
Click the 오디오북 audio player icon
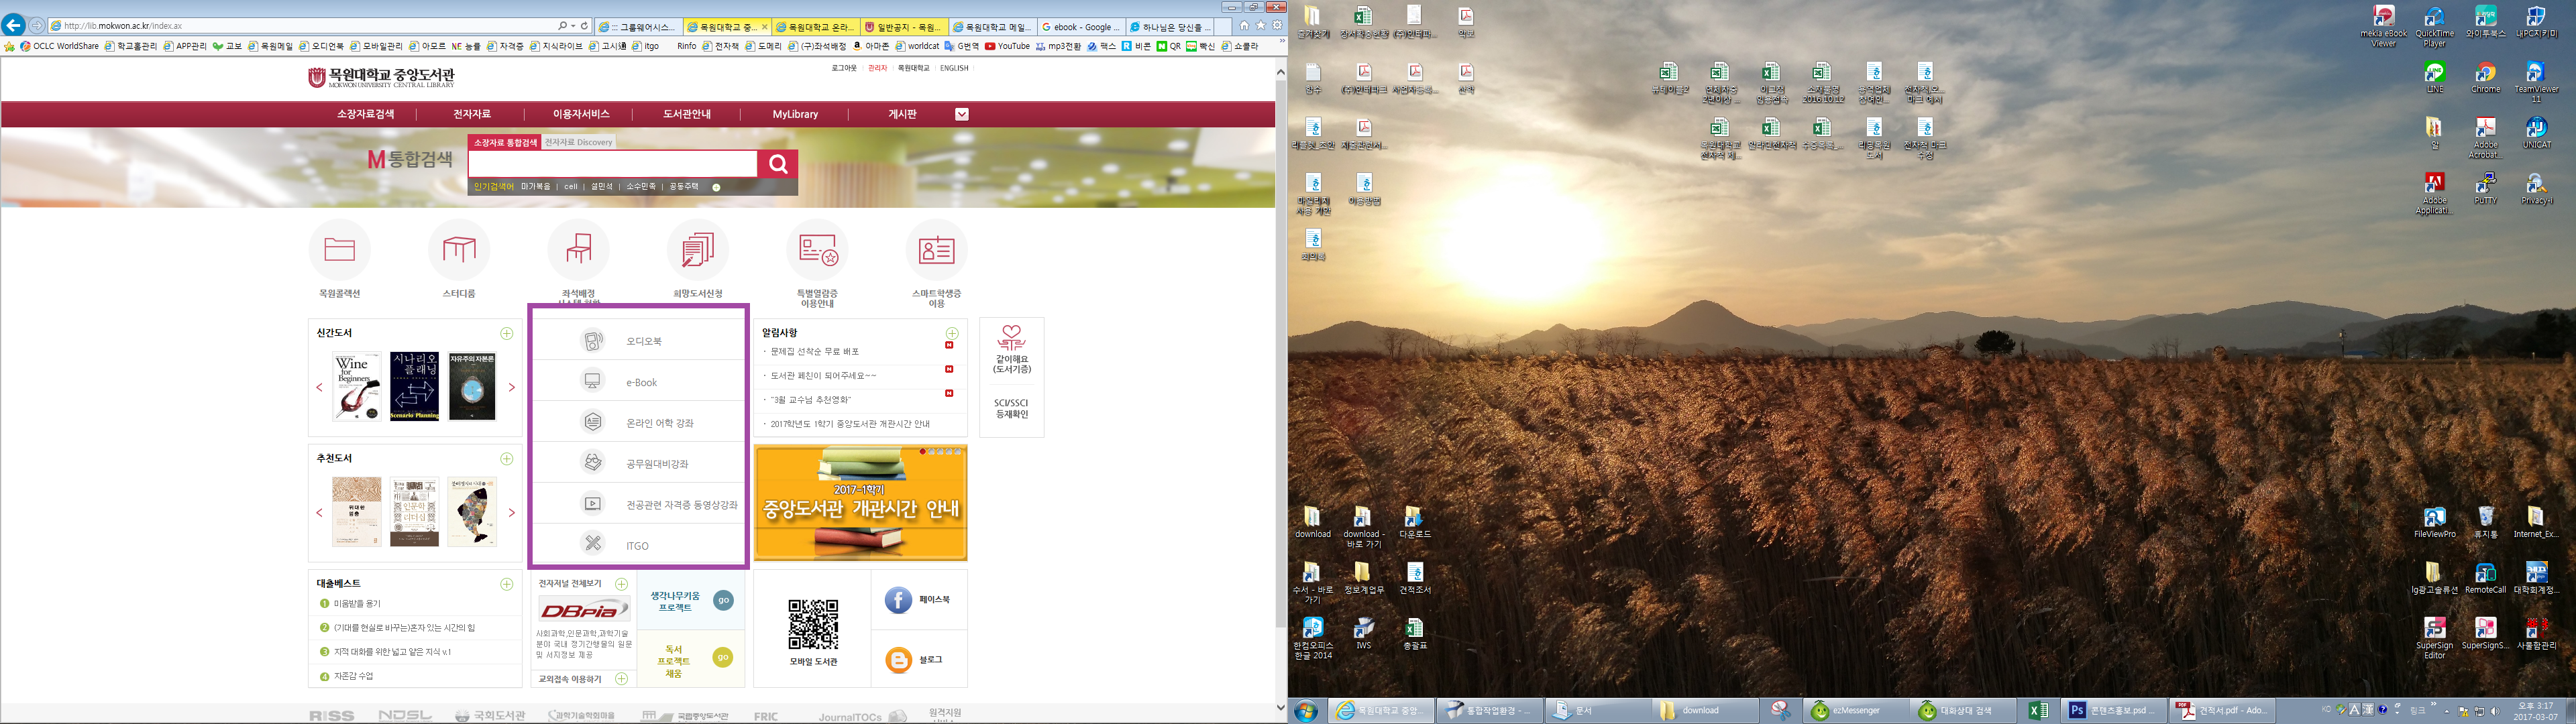pyautogui.click(x=593, y=341)
